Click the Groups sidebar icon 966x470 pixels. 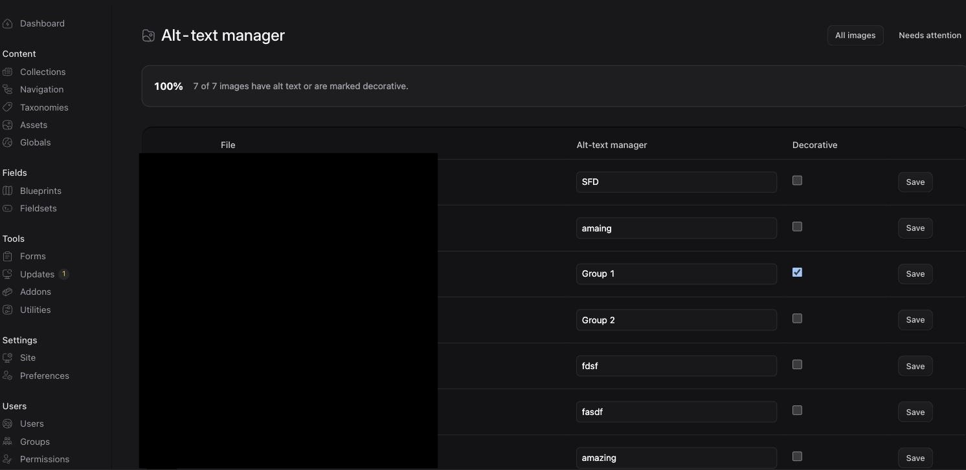8,442
